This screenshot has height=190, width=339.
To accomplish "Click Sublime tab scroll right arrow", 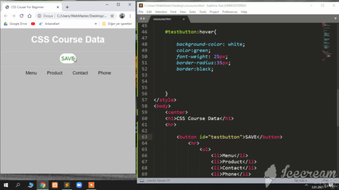I will tap(144, 19).
